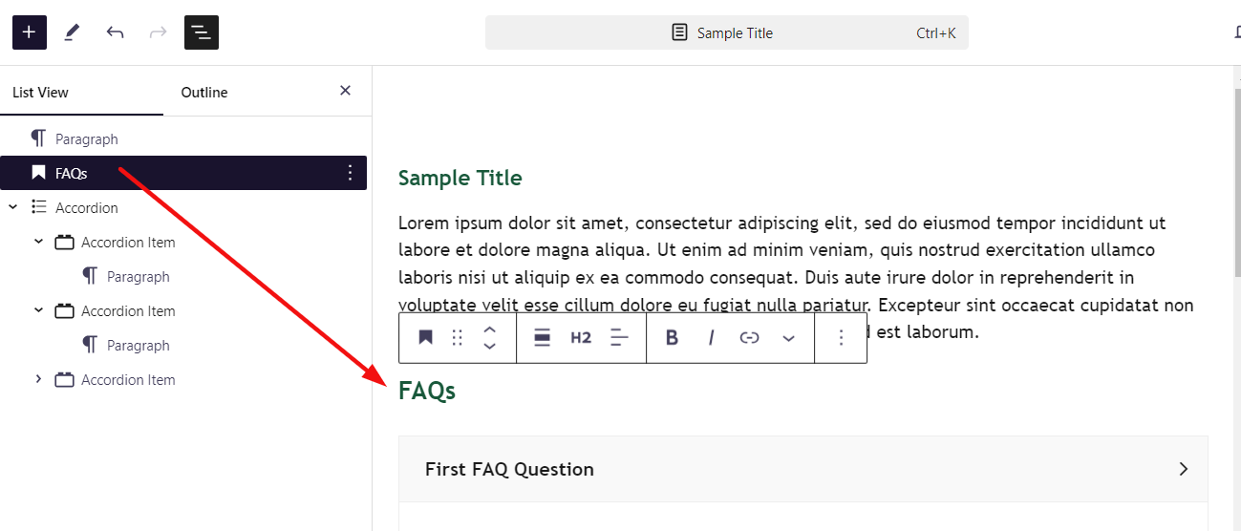Open block toolbar three-dot options menu
The width and height of the screenshot is (1241, 531).
[841, 337]
